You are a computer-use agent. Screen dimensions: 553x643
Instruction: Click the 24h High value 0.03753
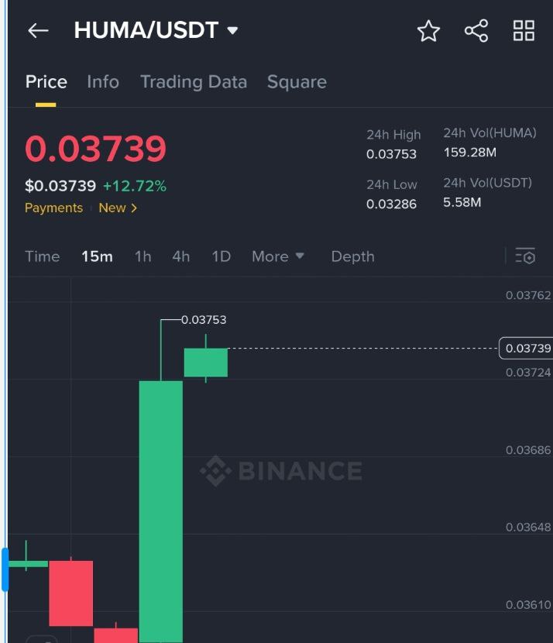(391, 154)
